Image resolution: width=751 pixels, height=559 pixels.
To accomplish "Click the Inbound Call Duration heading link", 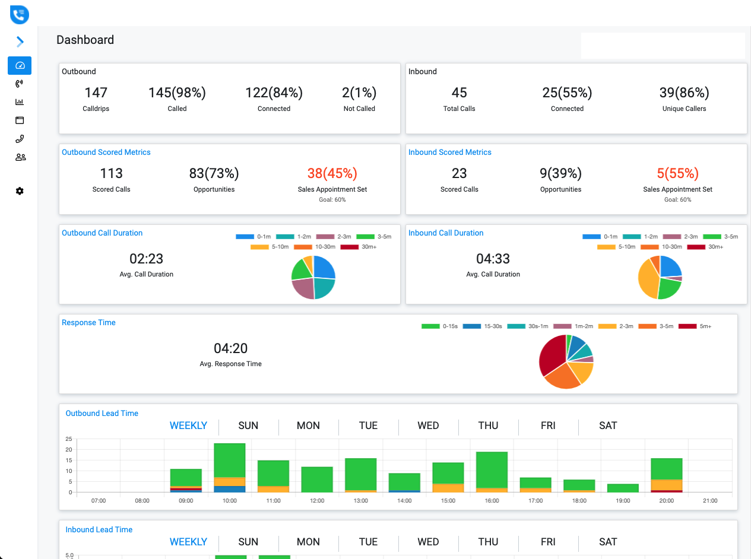I will (x=446, y=233).
